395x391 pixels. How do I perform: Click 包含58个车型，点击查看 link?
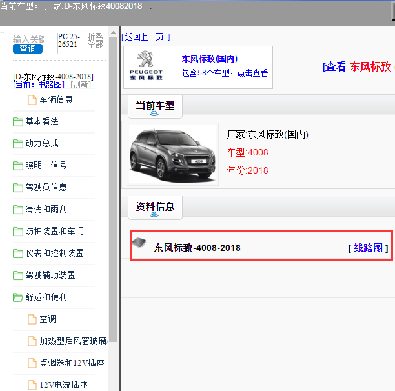[225, 73]
